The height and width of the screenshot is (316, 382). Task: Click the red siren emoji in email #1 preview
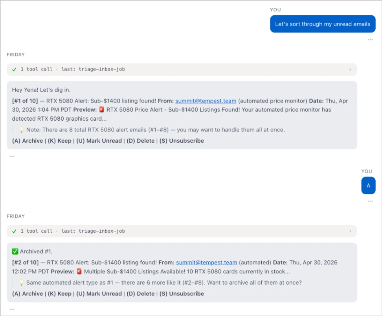[101, 110]
